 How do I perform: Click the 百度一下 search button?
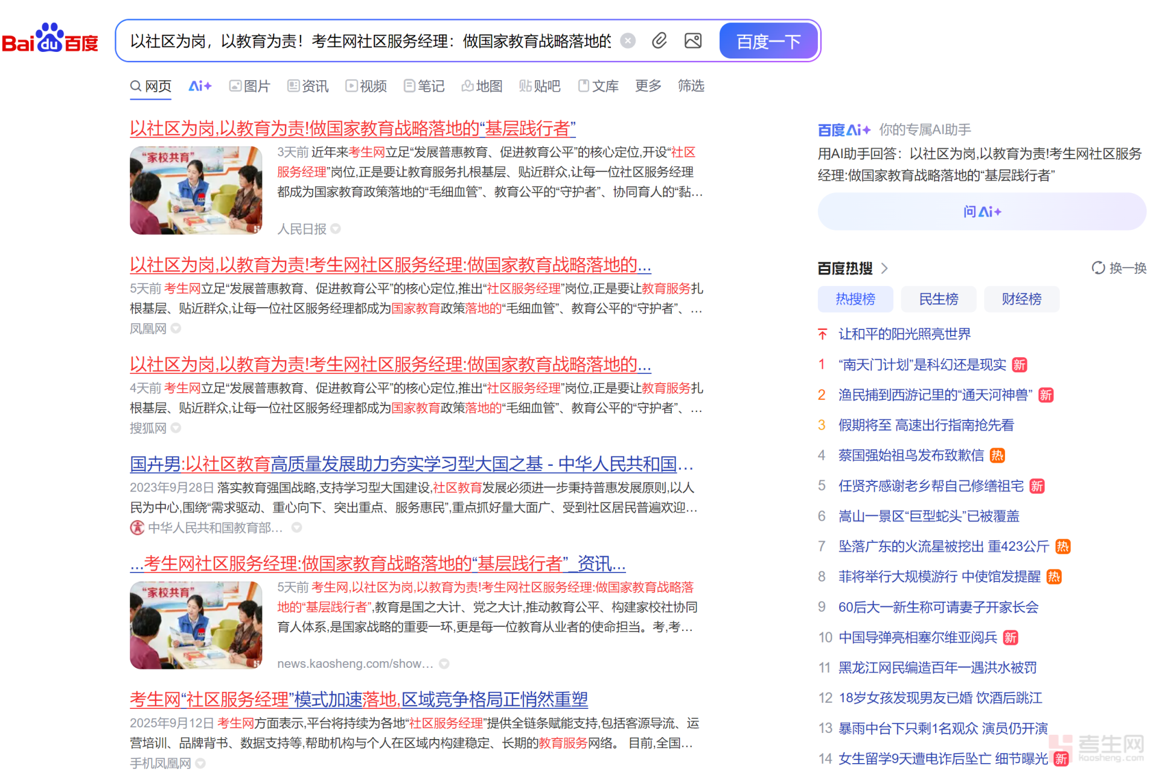pos(768,41)
